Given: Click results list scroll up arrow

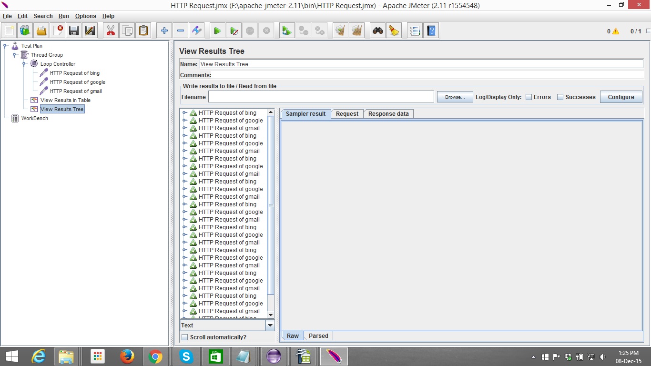Looking at the screenshot, I should [271, 112].
